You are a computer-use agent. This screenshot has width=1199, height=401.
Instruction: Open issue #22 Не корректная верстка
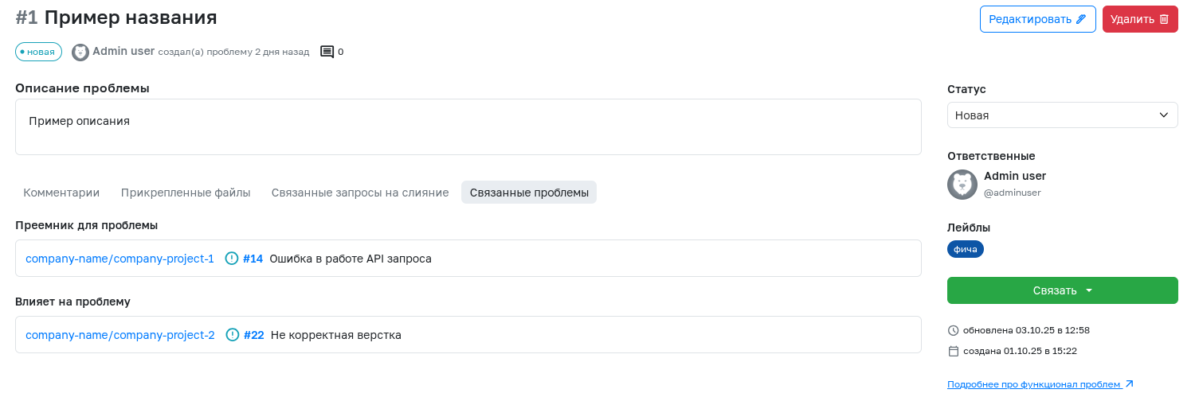coord(335,335)
